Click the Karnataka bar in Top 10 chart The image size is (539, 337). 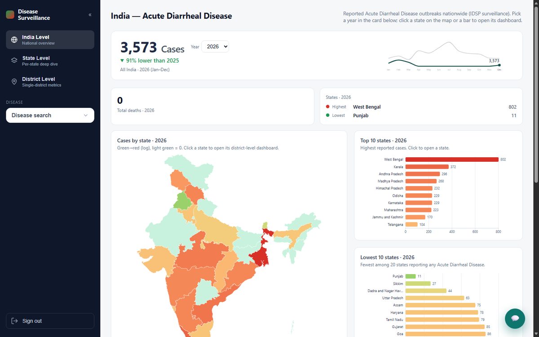(x=419, y=203)
